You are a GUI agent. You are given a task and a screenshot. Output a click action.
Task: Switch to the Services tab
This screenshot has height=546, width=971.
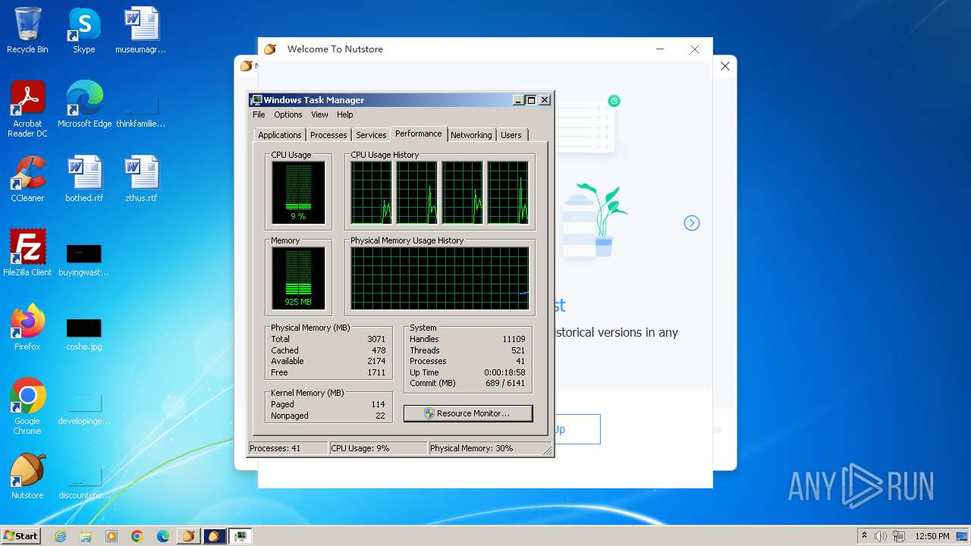(x=371, y=135)
